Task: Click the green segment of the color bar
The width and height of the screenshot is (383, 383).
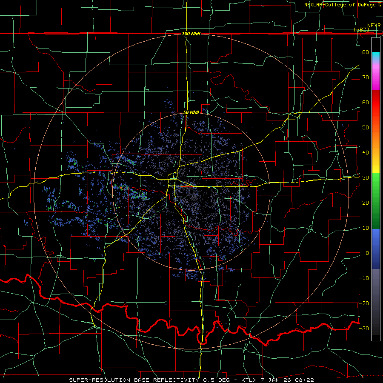Action: pos(376,201)
